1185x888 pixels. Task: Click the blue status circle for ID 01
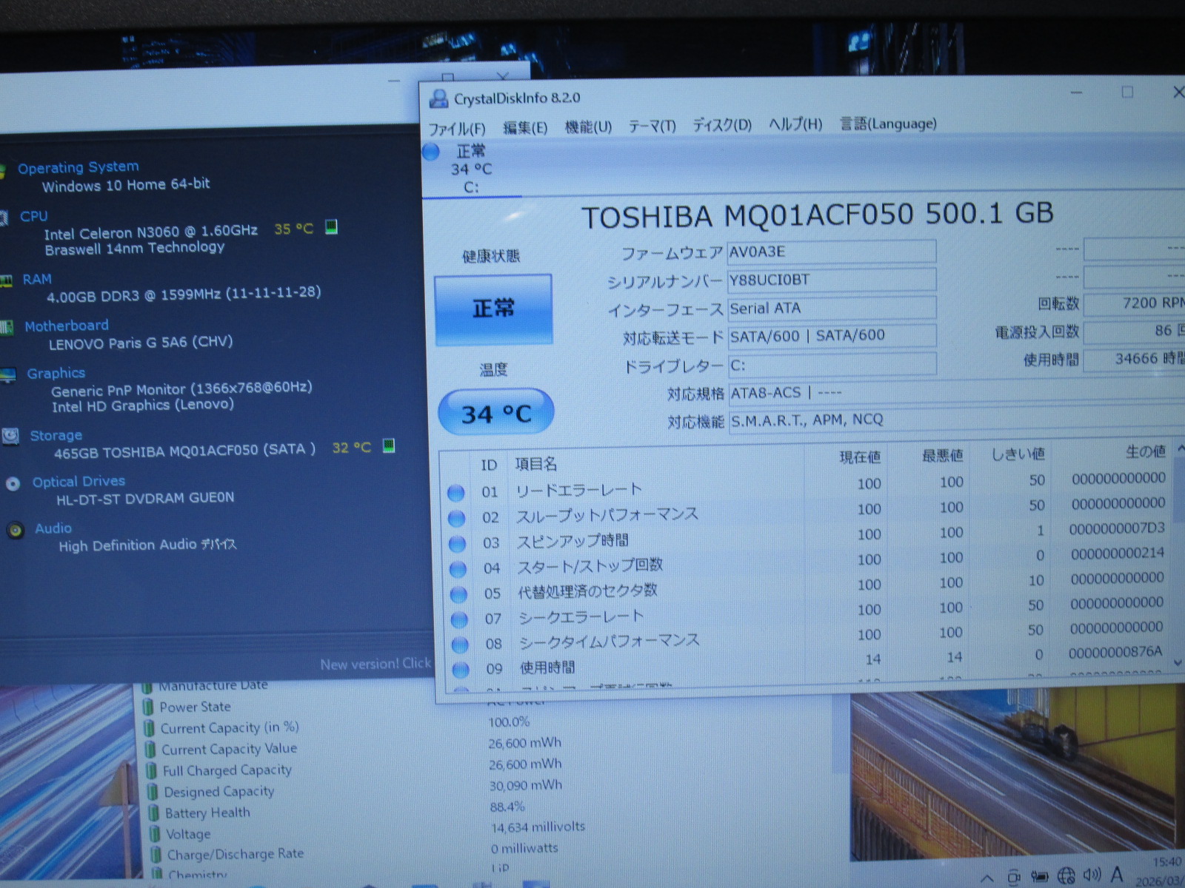(456, 493)
